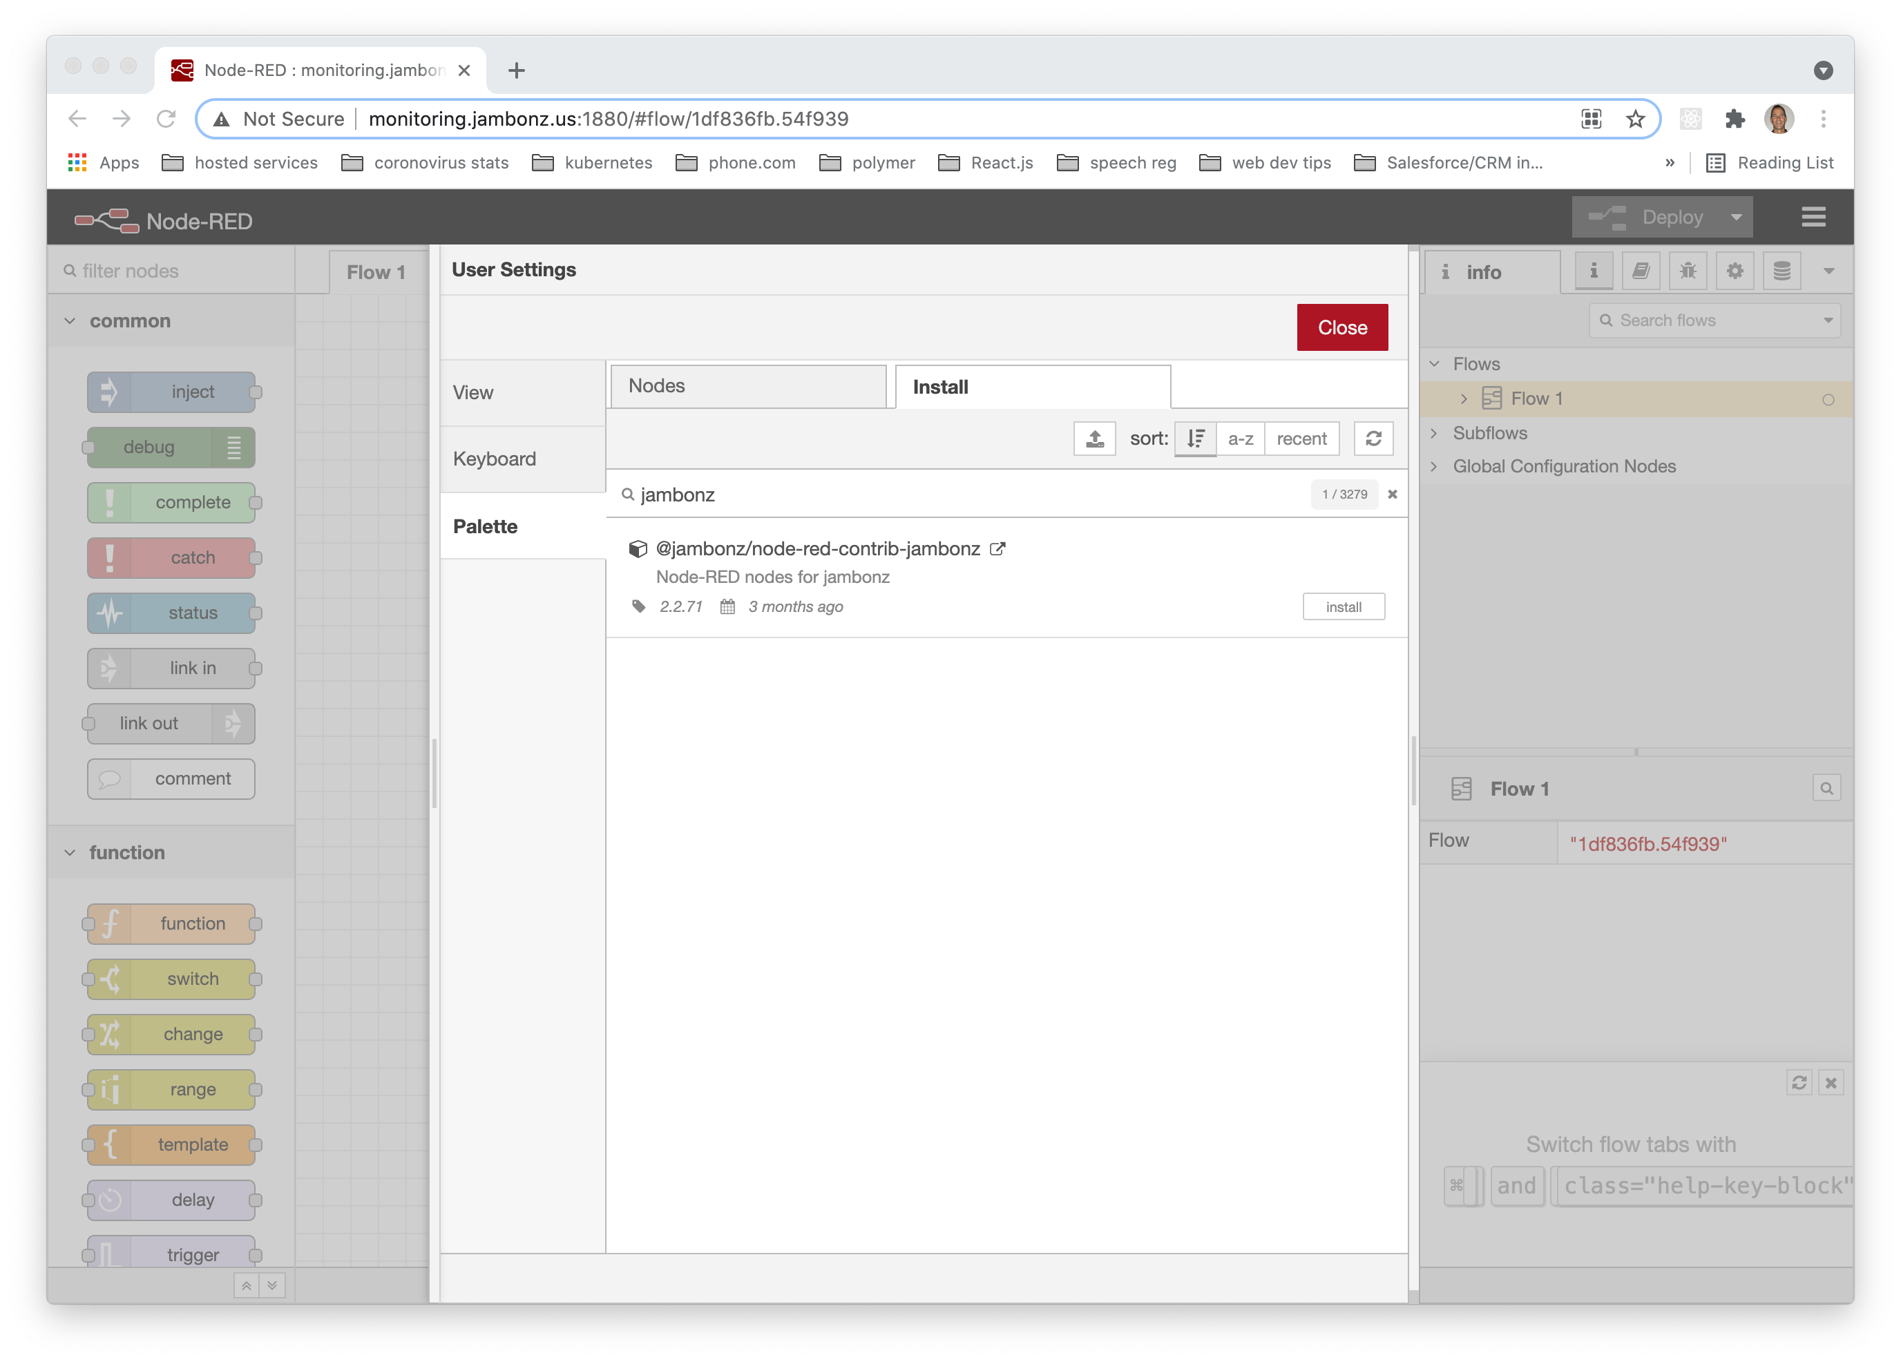
Task: Click the inject node icon
Action: point(111,391)
